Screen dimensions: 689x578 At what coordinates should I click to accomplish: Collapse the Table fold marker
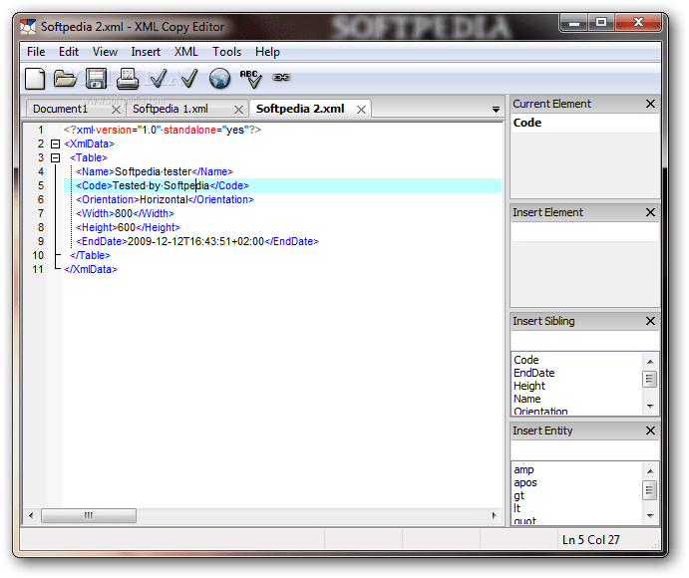pyautogui.click(x=56, y=157)
